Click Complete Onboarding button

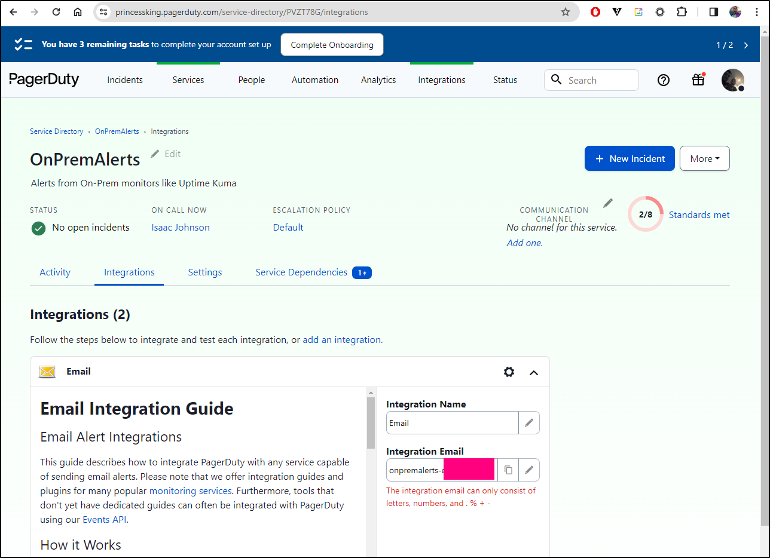332,45
